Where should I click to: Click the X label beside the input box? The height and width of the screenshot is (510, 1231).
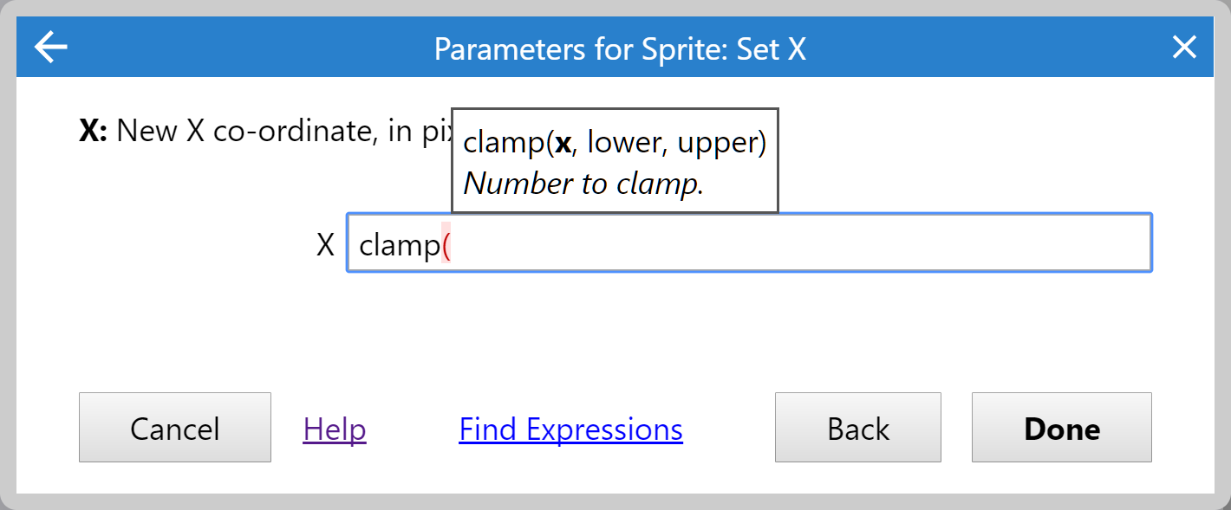(x=326, y=243)
